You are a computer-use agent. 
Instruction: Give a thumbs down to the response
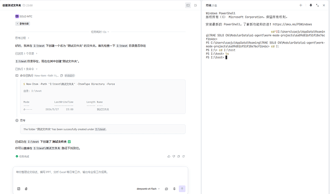tap(174, 157)
